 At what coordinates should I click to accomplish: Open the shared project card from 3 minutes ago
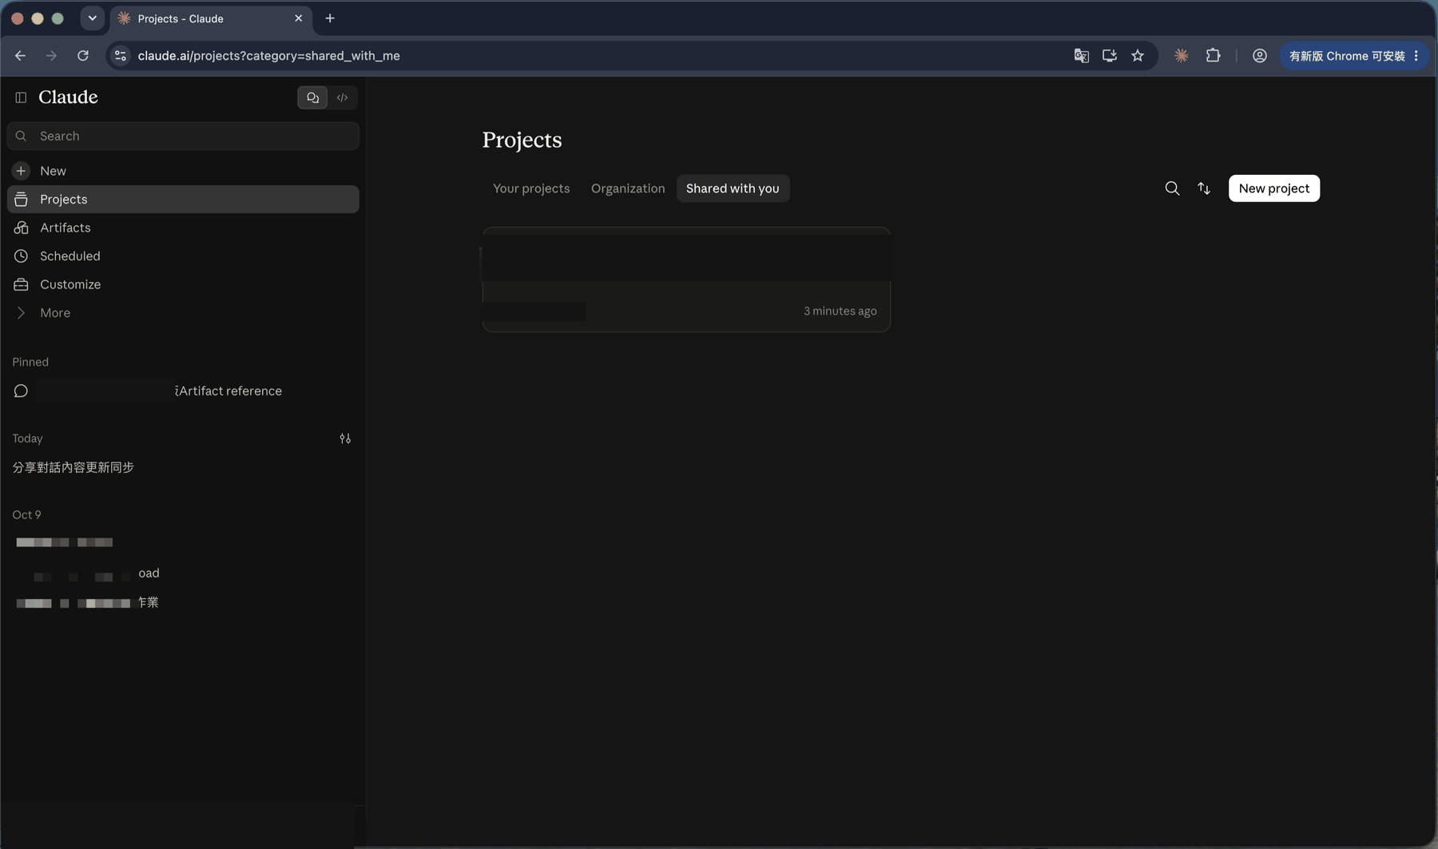coord(686,280)
